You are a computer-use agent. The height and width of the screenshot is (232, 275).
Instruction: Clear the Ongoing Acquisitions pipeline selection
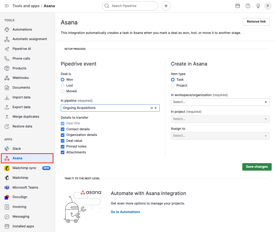pyautogui.click(x=152, y=108)
